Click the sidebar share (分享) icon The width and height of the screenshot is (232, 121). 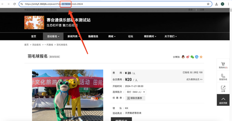tap(223, 88)
